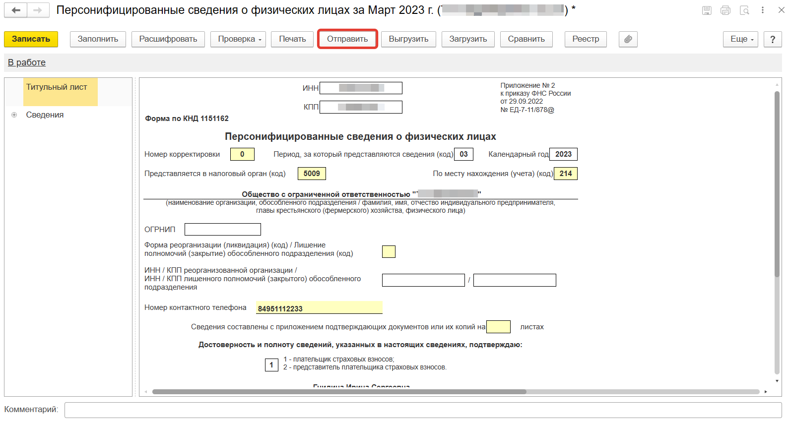This screenshot has width=789, height=423.
Task: Open the Реестр button
Action: 586,39
